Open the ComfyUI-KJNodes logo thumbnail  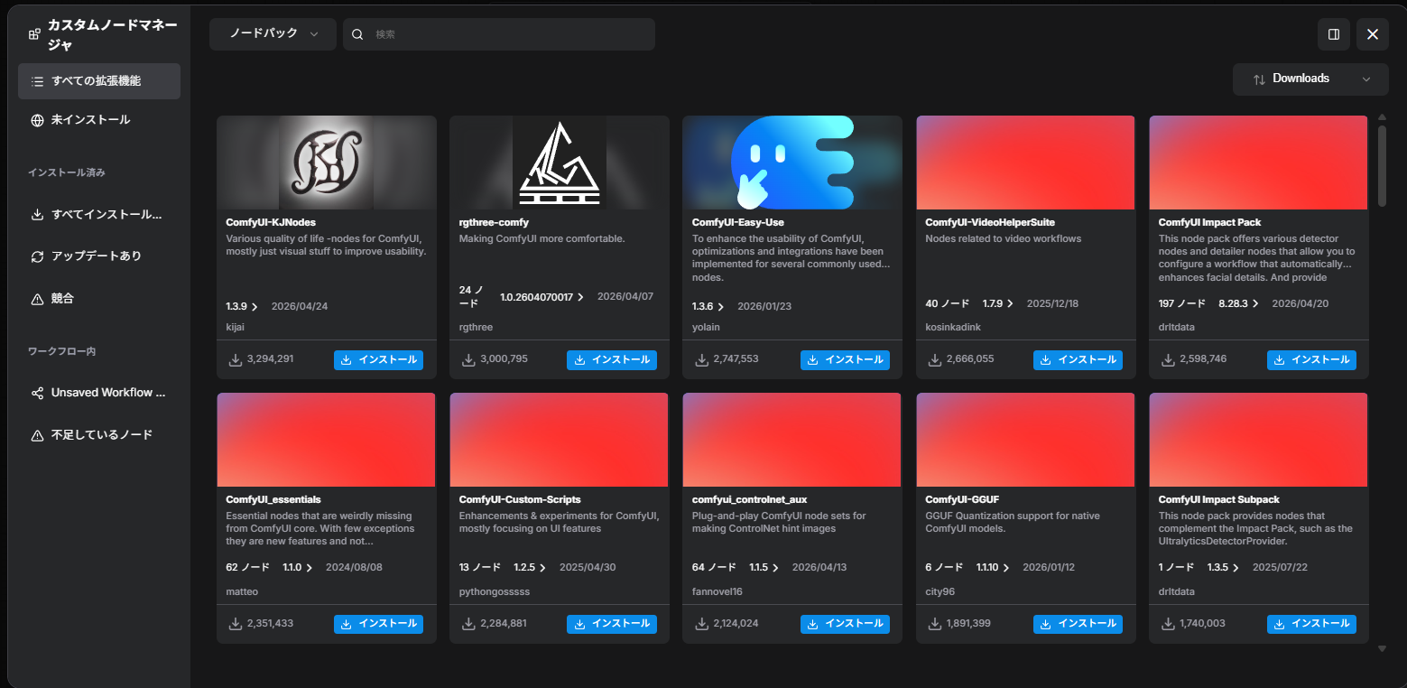327,163
